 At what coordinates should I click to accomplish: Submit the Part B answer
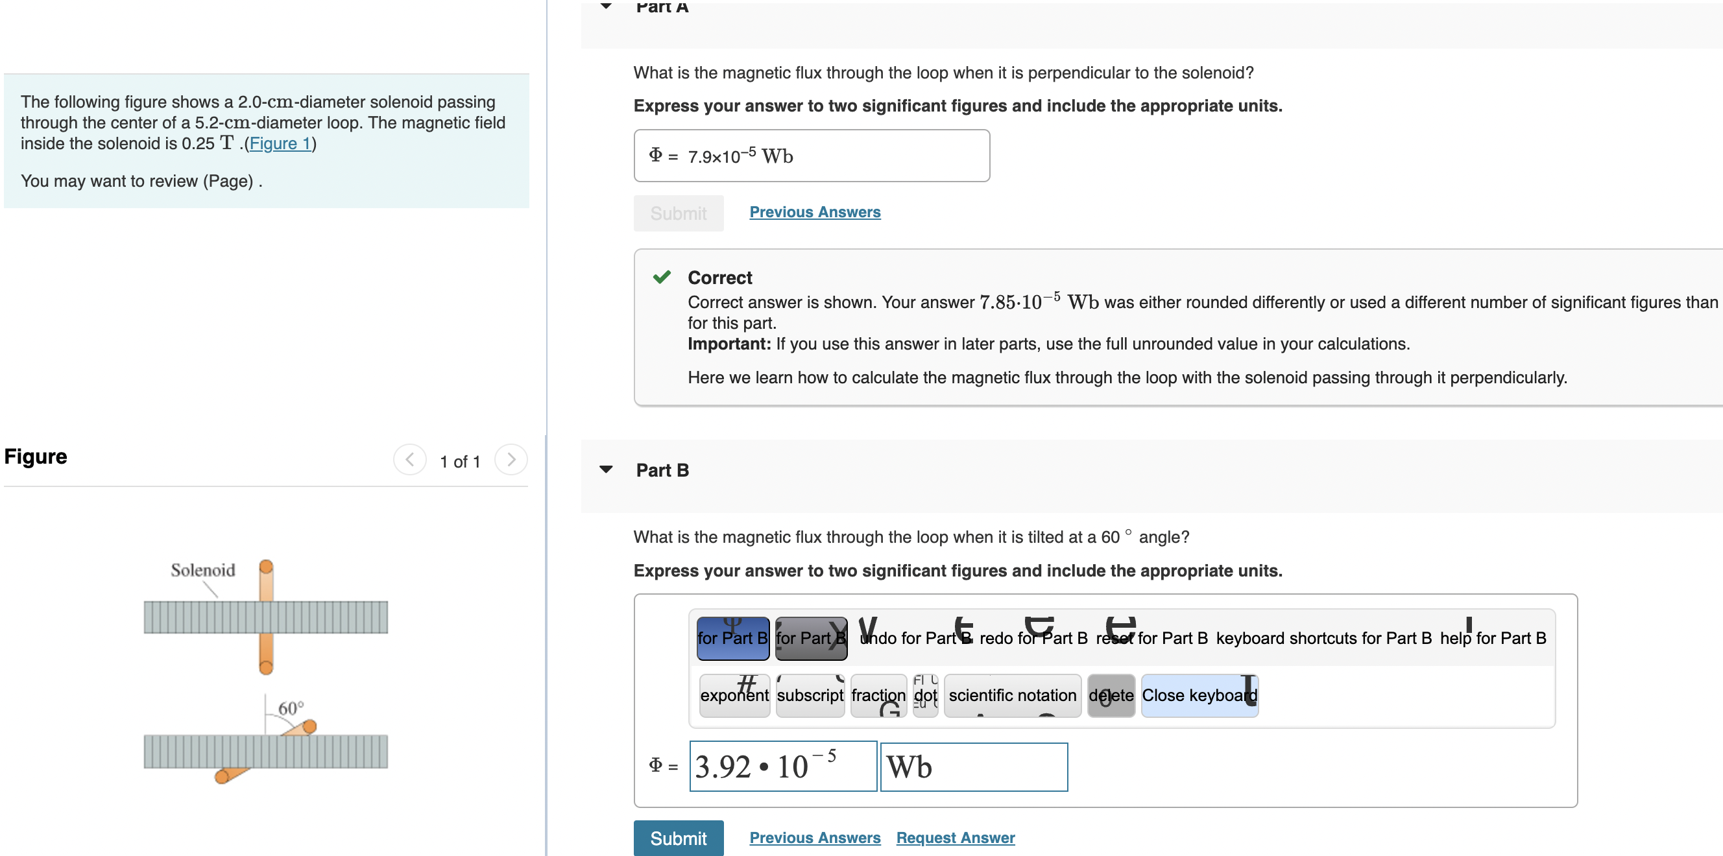677,838
